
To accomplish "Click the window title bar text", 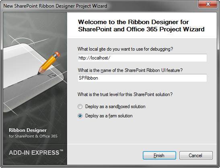I will pos(55,6).
